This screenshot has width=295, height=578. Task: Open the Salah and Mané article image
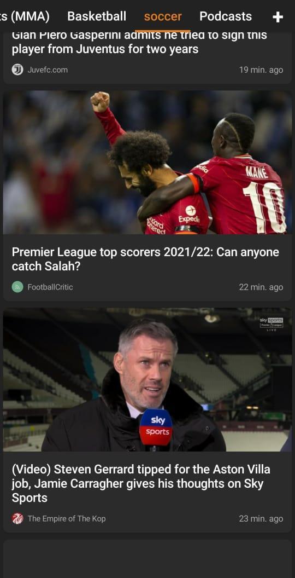[147, 162]
